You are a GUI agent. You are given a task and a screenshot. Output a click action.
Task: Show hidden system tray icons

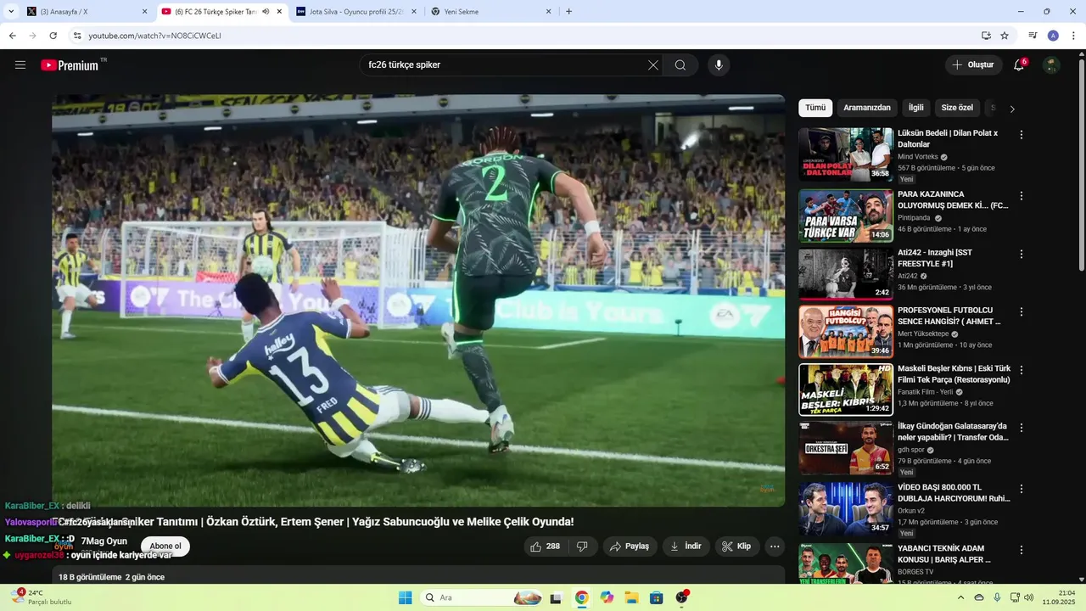[x=960, y=597]
